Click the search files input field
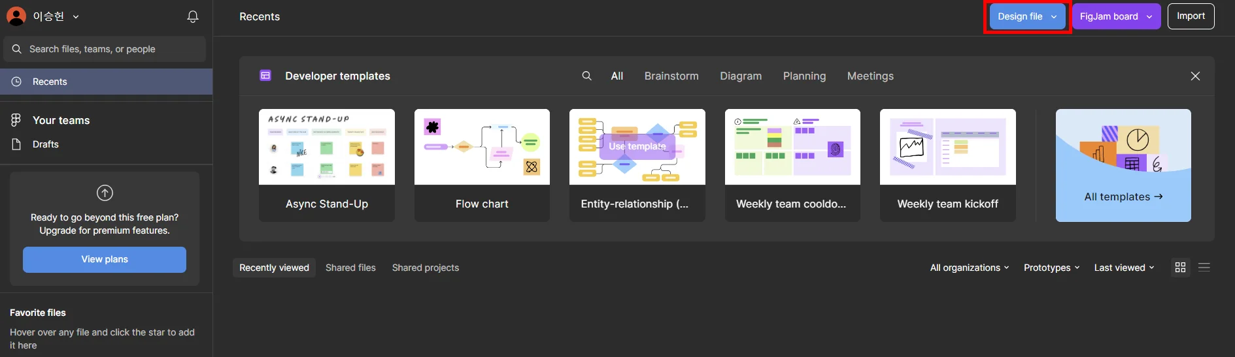 click(x=111, y=49)
